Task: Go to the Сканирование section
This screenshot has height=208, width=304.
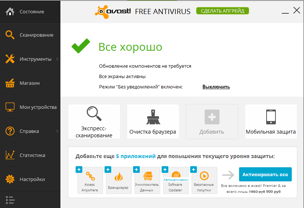Action: coord(30,35)
